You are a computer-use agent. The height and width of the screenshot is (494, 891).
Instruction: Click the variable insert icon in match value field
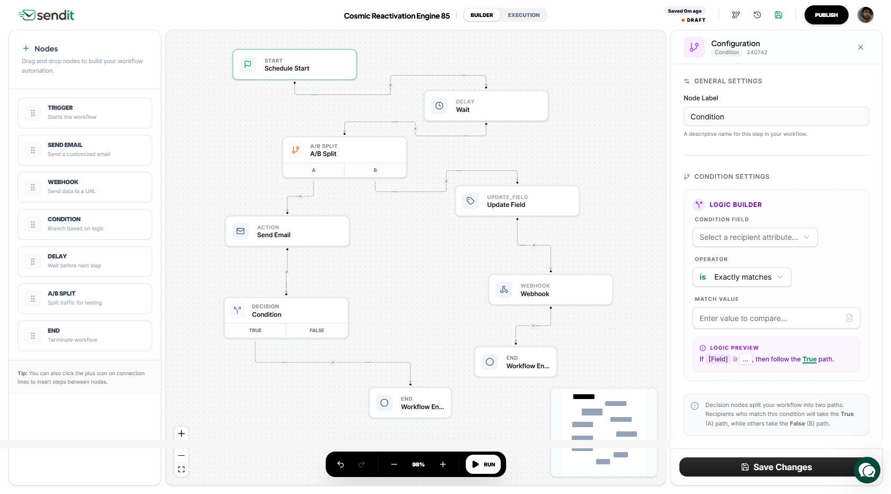(x=849, y=318)
